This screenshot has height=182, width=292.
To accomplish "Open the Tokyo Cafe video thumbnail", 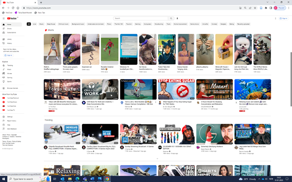I will pos(62,90).
